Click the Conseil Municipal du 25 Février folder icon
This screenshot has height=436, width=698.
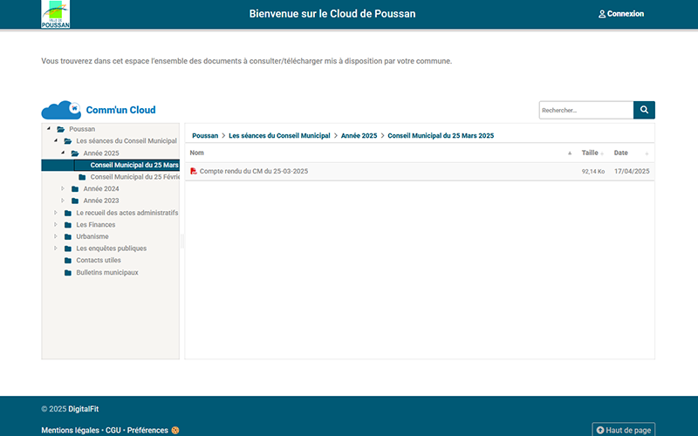click(x=82, y=177)
